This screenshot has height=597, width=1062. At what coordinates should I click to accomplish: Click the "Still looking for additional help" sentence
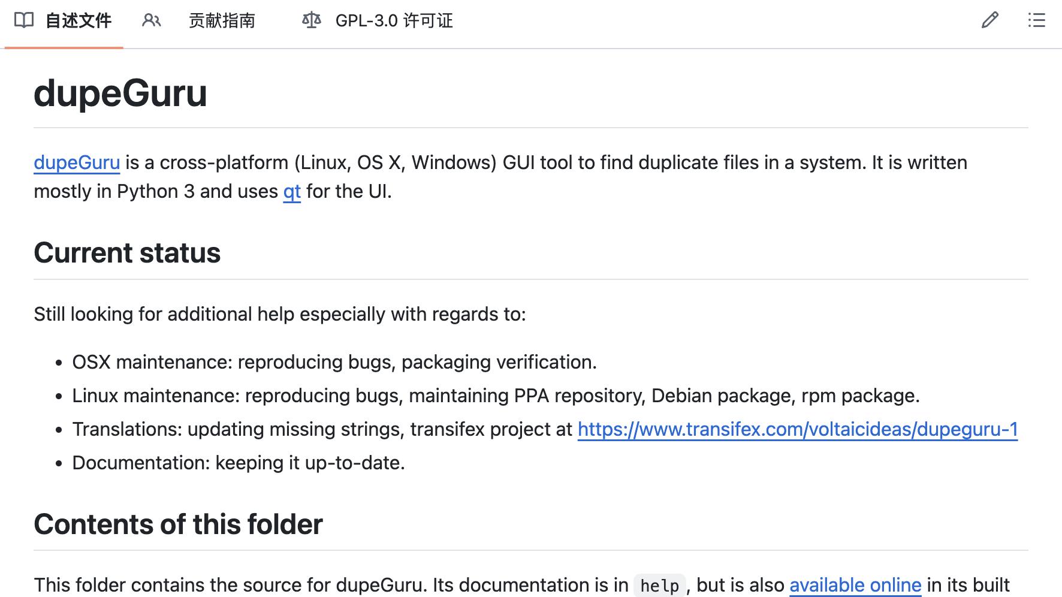click(280, 314)
